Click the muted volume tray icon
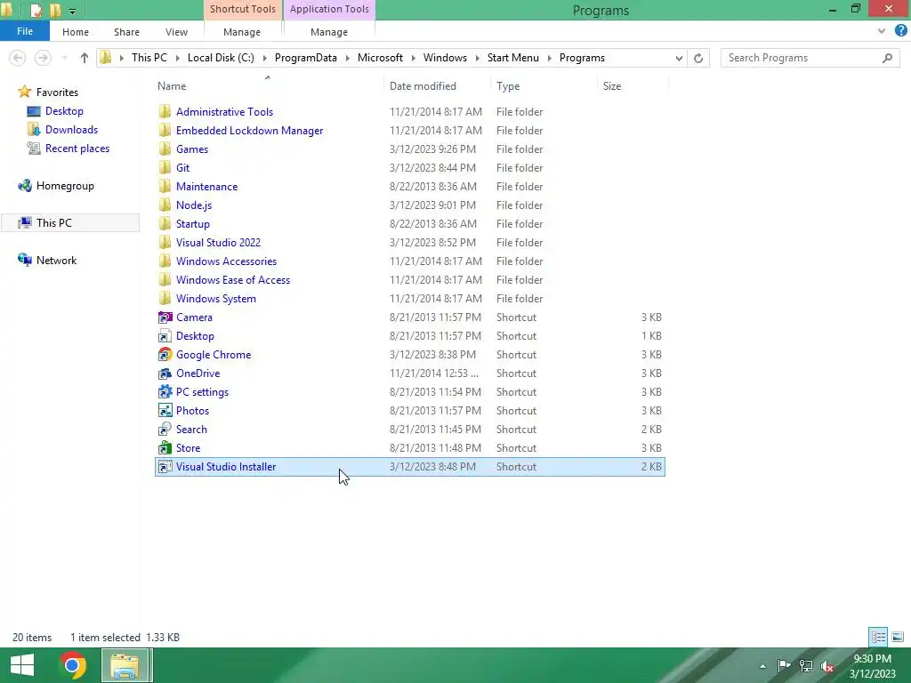Viewport: 911px width, 683px height. point(827,665)
